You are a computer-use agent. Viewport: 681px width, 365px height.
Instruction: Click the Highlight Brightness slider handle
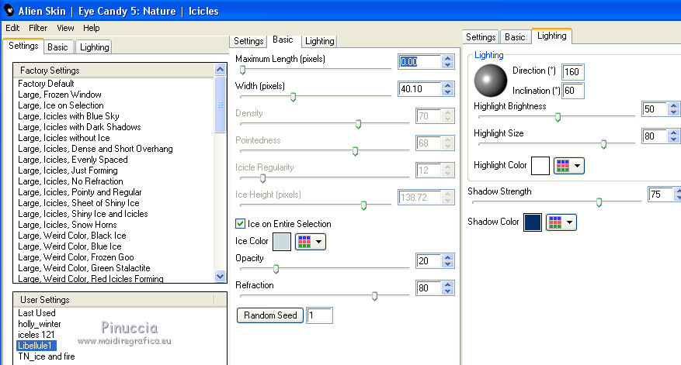[558, 117]
